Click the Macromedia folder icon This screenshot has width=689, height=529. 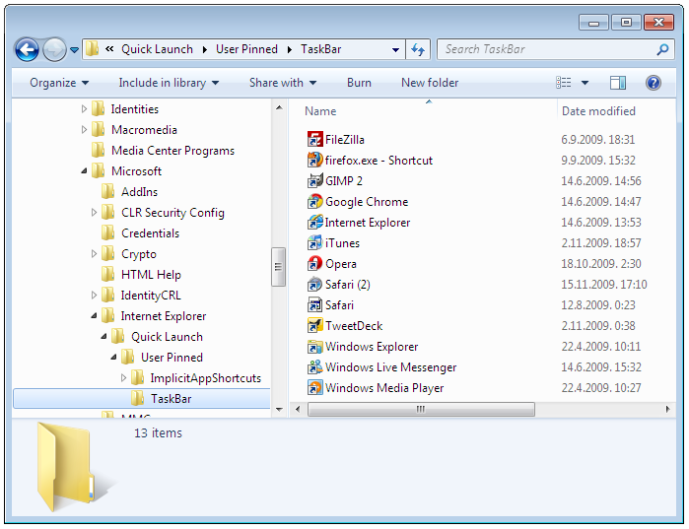[99, 129]
